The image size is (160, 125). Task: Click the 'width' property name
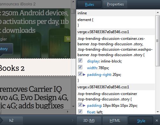92,68
